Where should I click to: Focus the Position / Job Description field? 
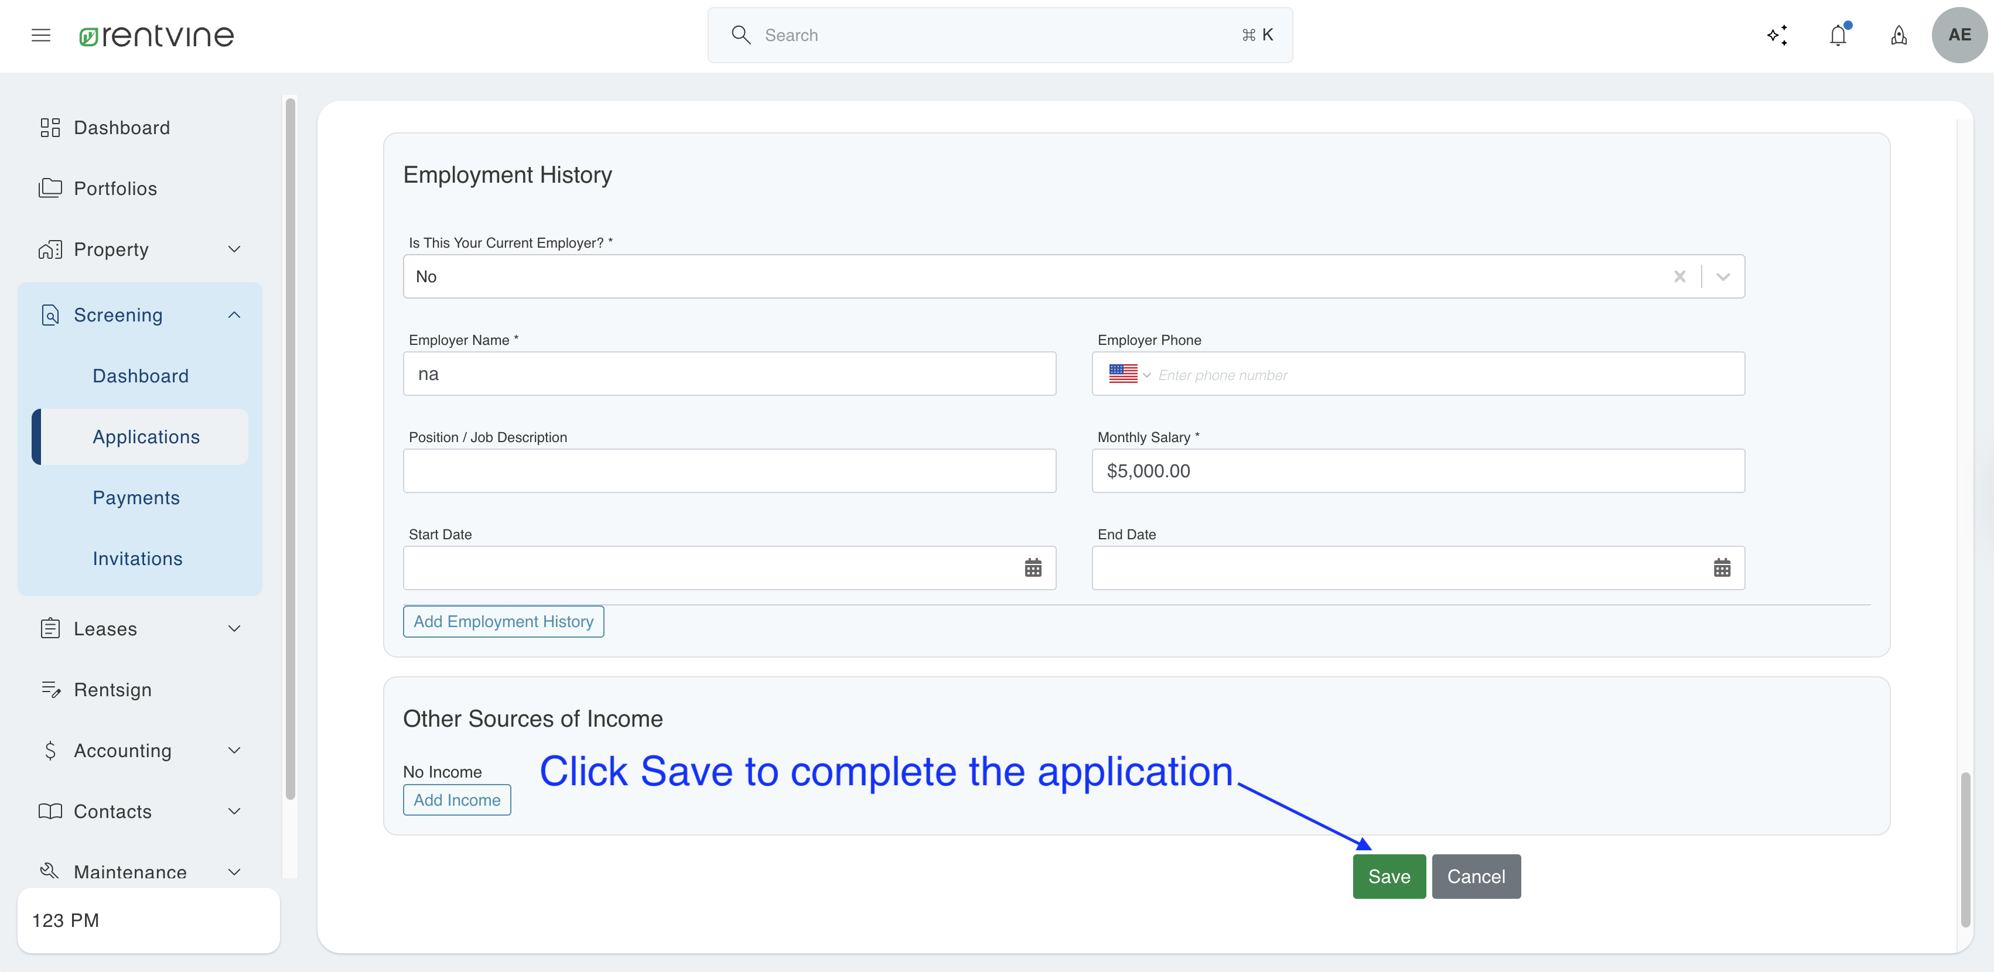point(729,471)
